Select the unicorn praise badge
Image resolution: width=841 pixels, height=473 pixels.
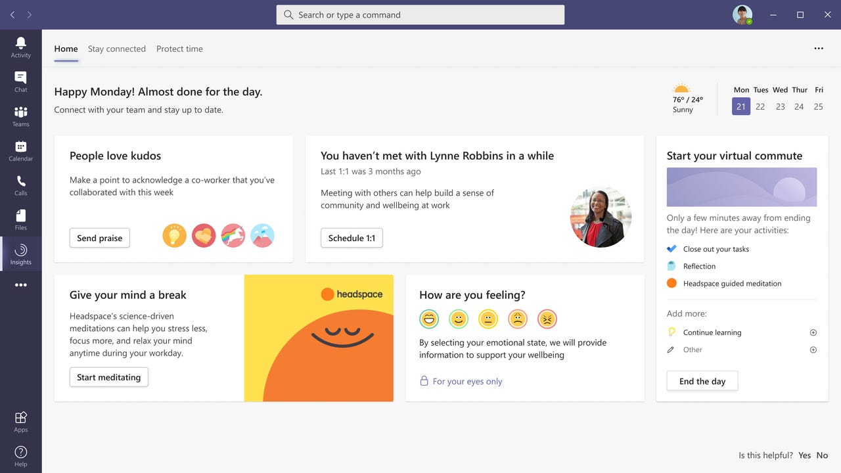tap(233, 235)
